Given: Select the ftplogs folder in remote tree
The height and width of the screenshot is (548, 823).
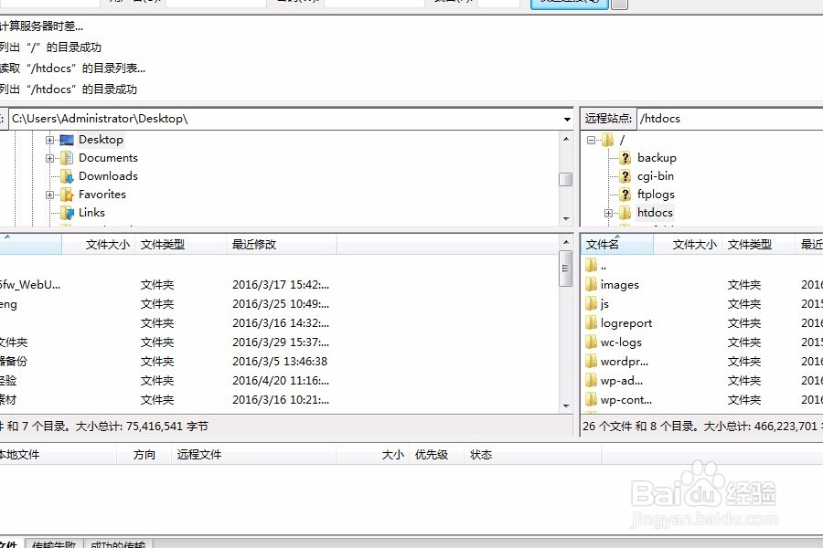Looking at the screenshot, I should [654, 194].
